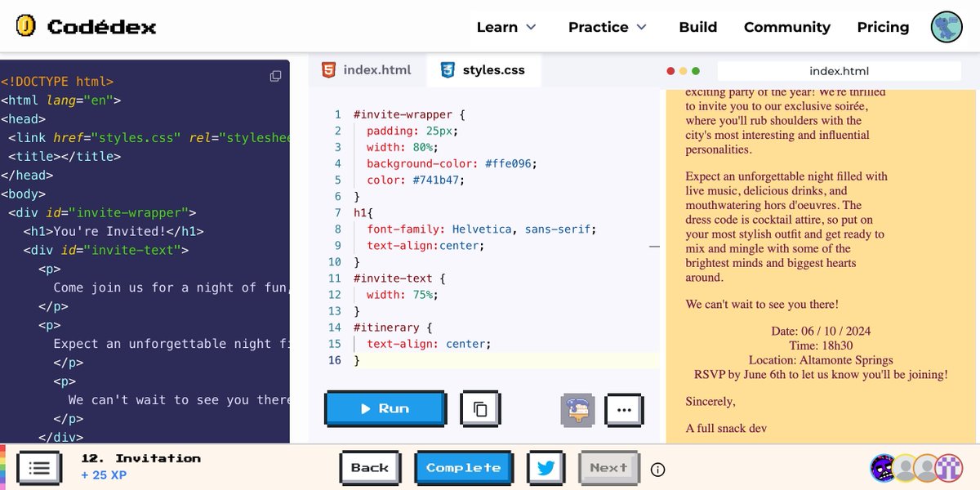Click the 'font-family: Helvetica, sans-serif;' line
Screen dimensions: 980x490
482,229
